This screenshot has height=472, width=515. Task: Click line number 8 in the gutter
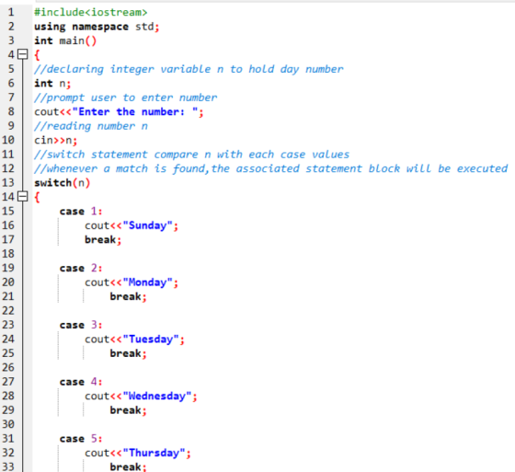pos(11,111)
